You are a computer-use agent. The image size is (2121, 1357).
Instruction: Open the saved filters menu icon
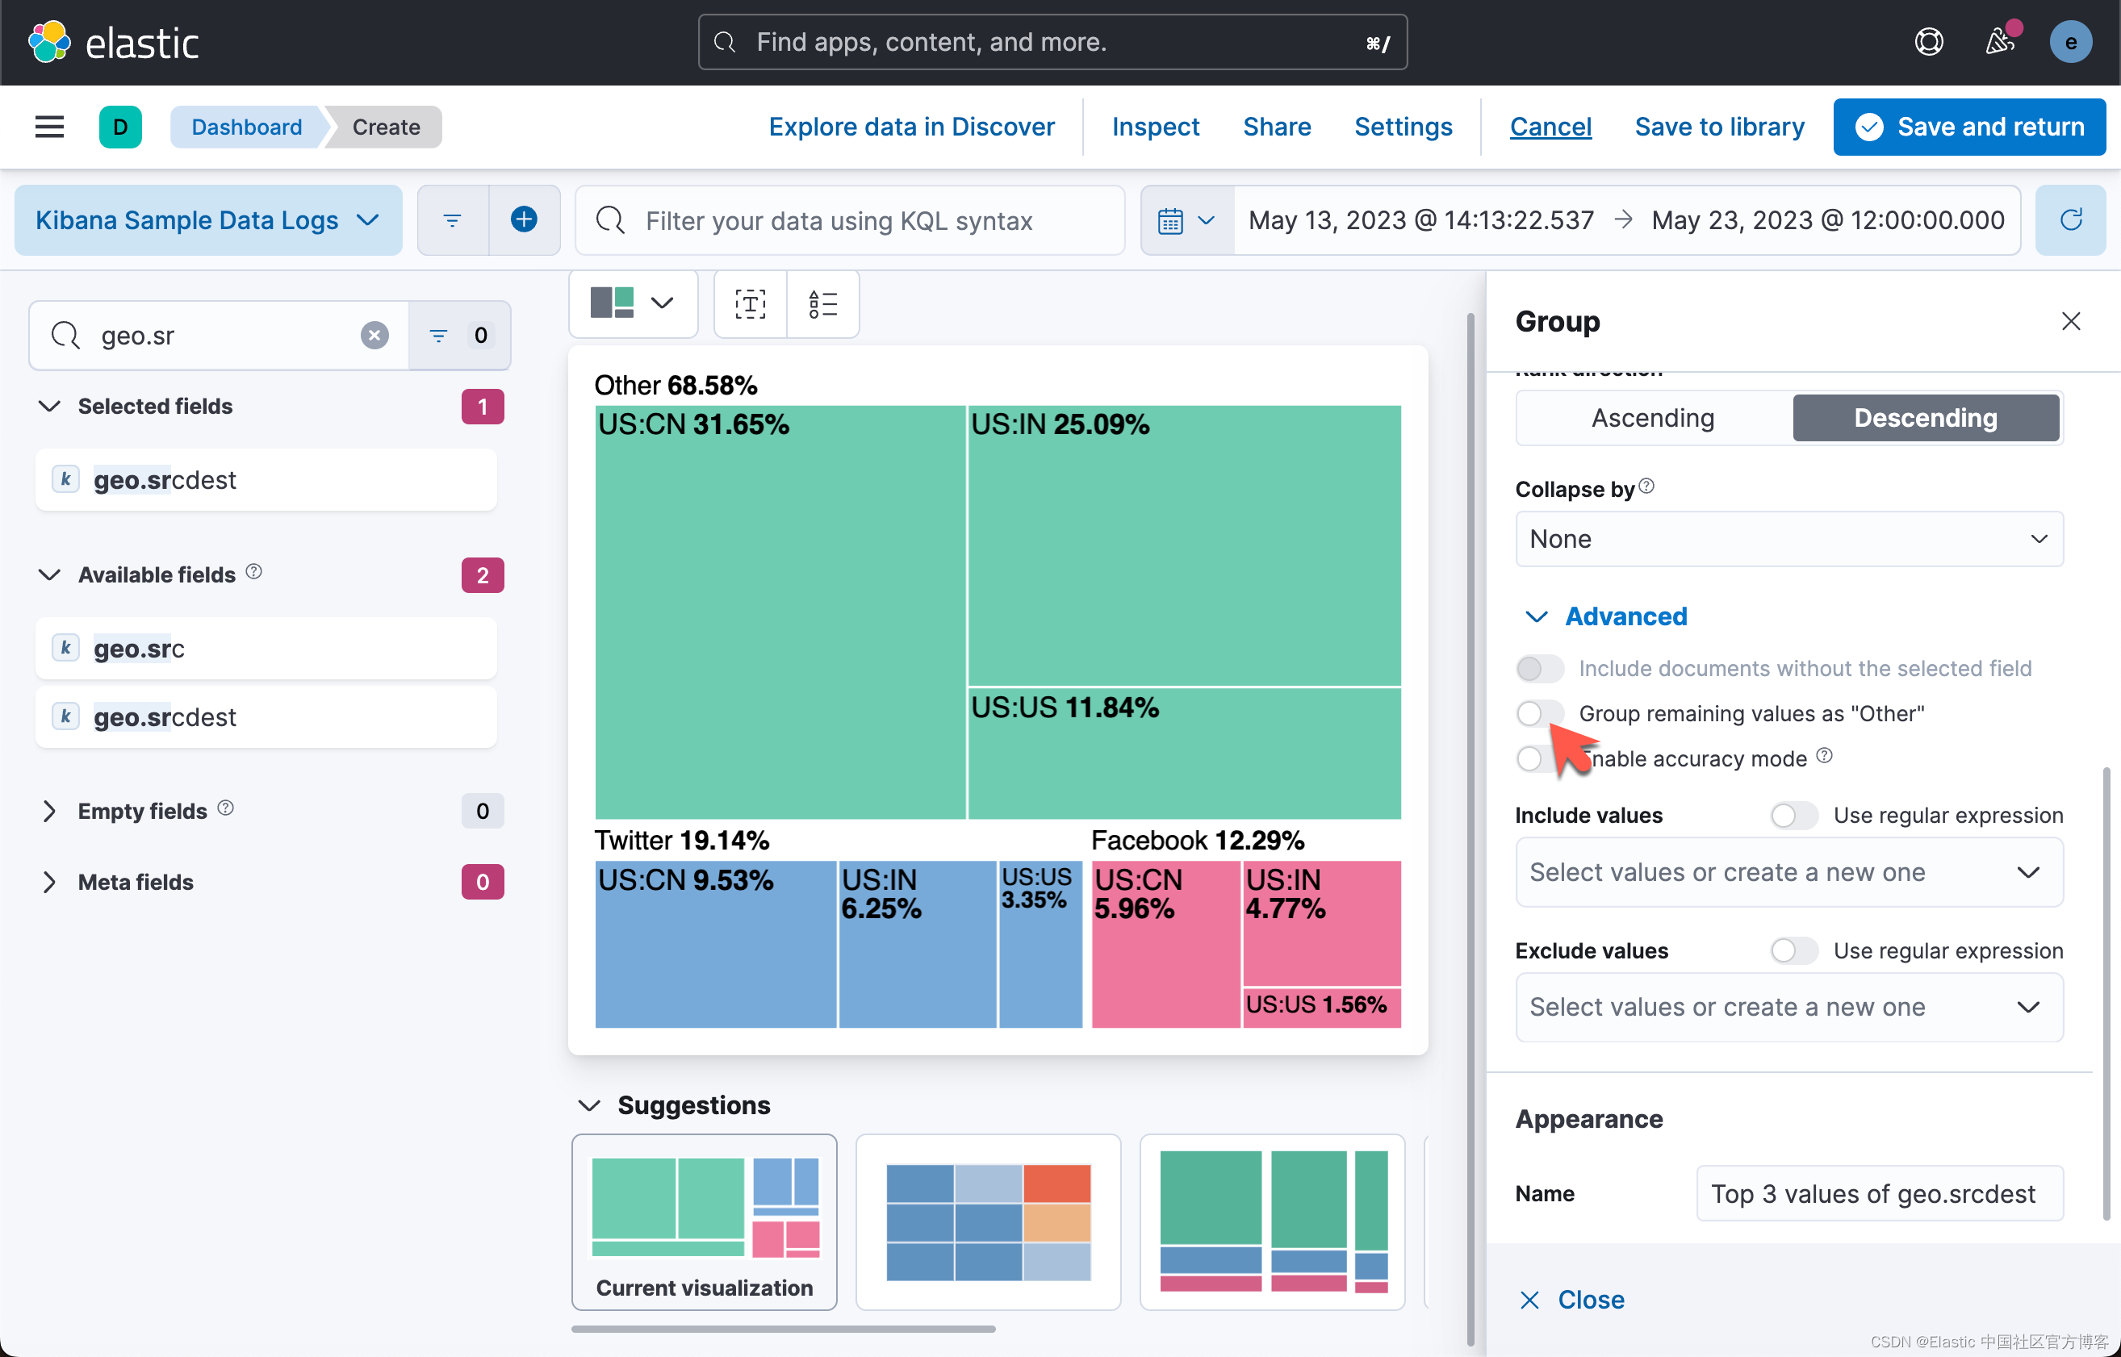click(x=452, y=220)
